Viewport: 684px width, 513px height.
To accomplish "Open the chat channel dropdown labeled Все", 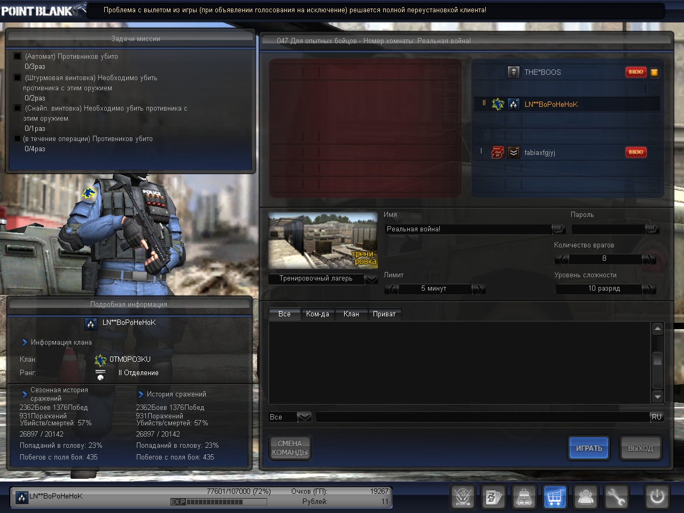I will point(304,417).
